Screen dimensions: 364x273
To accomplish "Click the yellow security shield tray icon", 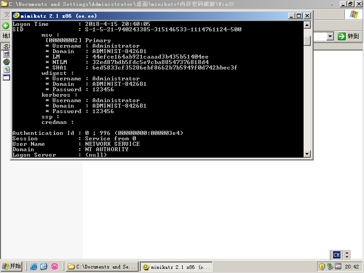I will (x=322, y=267).
